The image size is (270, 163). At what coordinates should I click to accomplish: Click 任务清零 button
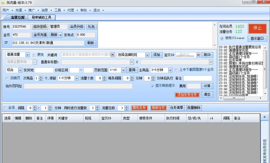click(x=177, y=108)
